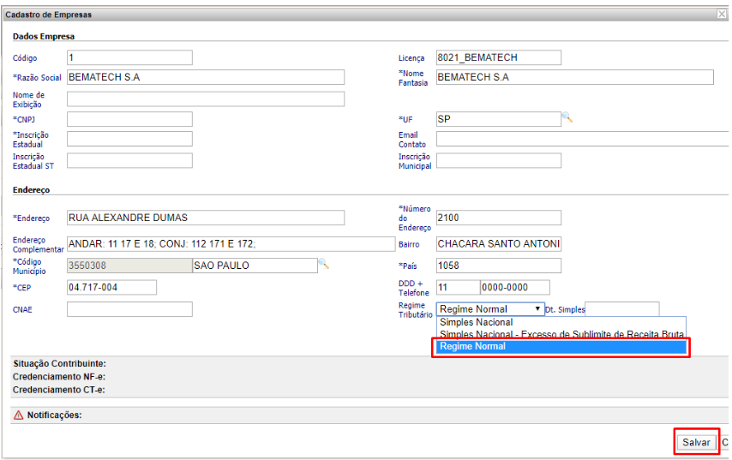Focus the CNPJ input

[x=129, y=119]
